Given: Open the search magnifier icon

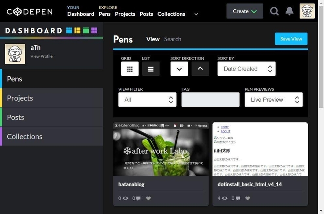Looking at the screenshot, I should click(274, 11).
